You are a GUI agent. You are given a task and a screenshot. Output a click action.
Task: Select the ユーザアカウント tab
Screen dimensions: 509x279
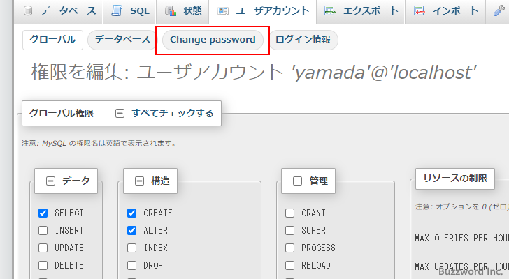pos(263,11)
